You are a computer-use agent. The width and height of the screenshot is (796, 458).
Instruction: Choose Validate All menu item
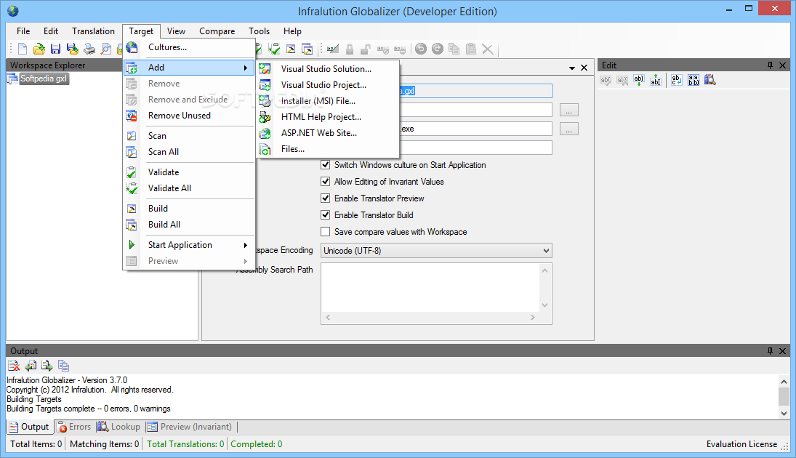(189, 188)
